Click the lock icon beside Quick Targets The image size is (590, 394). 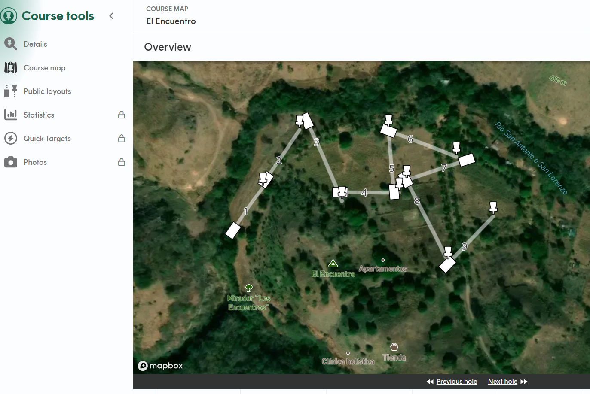[x=122, y=138]
